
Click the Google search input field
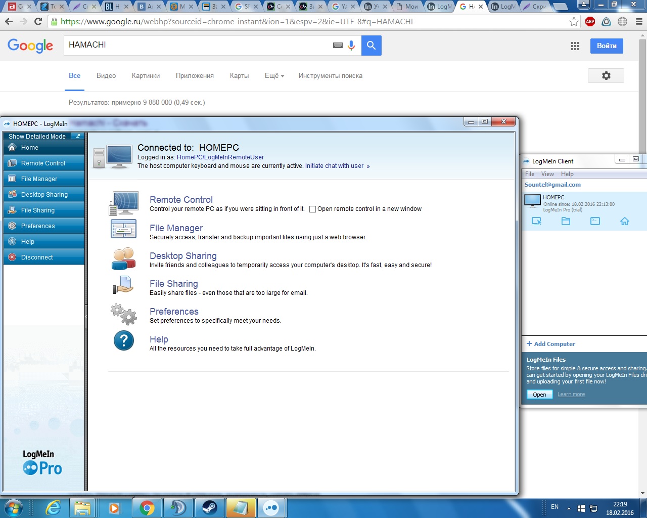(197, 45)
